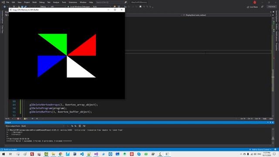Open purple Visual Studio taskbar icon
Image resolution: width=279 pixels, height=157 pixels.
[x=96, y=154]
